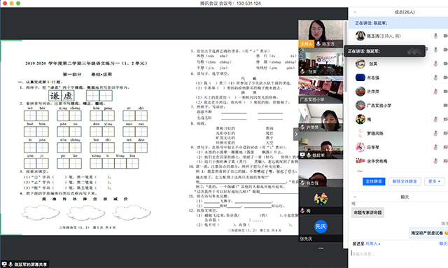Click the 正在讲话: 陈延军 speaking banner
This screenshot has height=268, width=448.
[x=398, y=23]
